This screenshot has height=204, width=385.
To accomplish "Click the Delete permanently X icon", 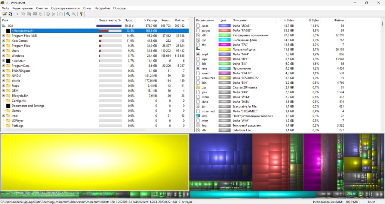I will tap(54, 14).
